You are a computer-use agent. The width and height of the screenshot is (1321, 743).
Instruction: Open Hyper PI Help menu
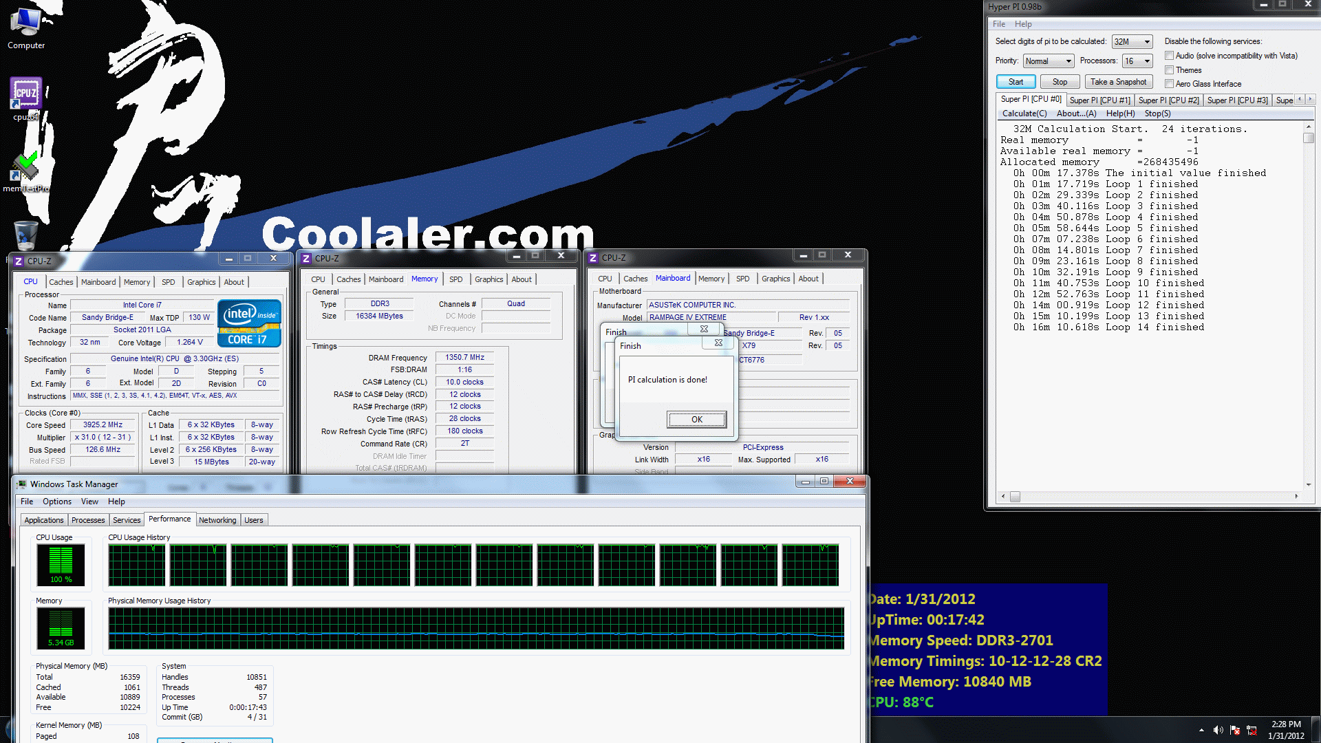[1023, 24]
